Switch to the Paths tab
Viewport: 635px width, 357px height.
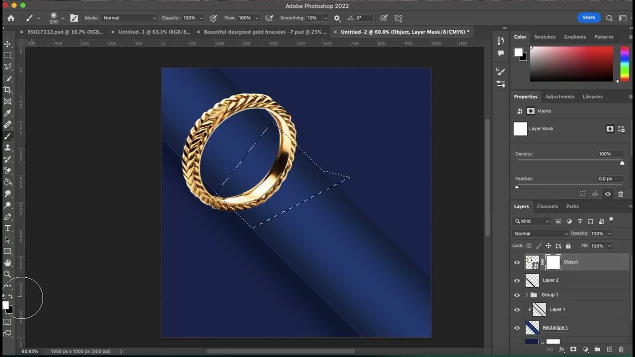click(x=572, y=207)
